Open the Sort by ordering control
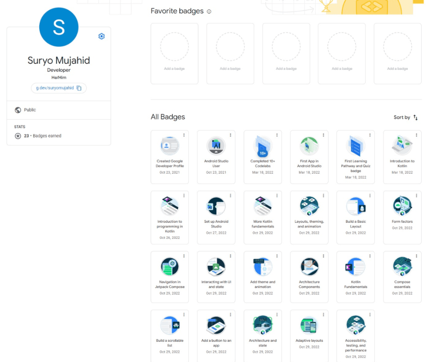 pos(406,117)
